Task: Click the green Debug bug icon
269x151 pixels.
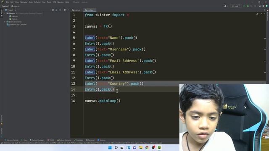Action: [x=248, y=6]
